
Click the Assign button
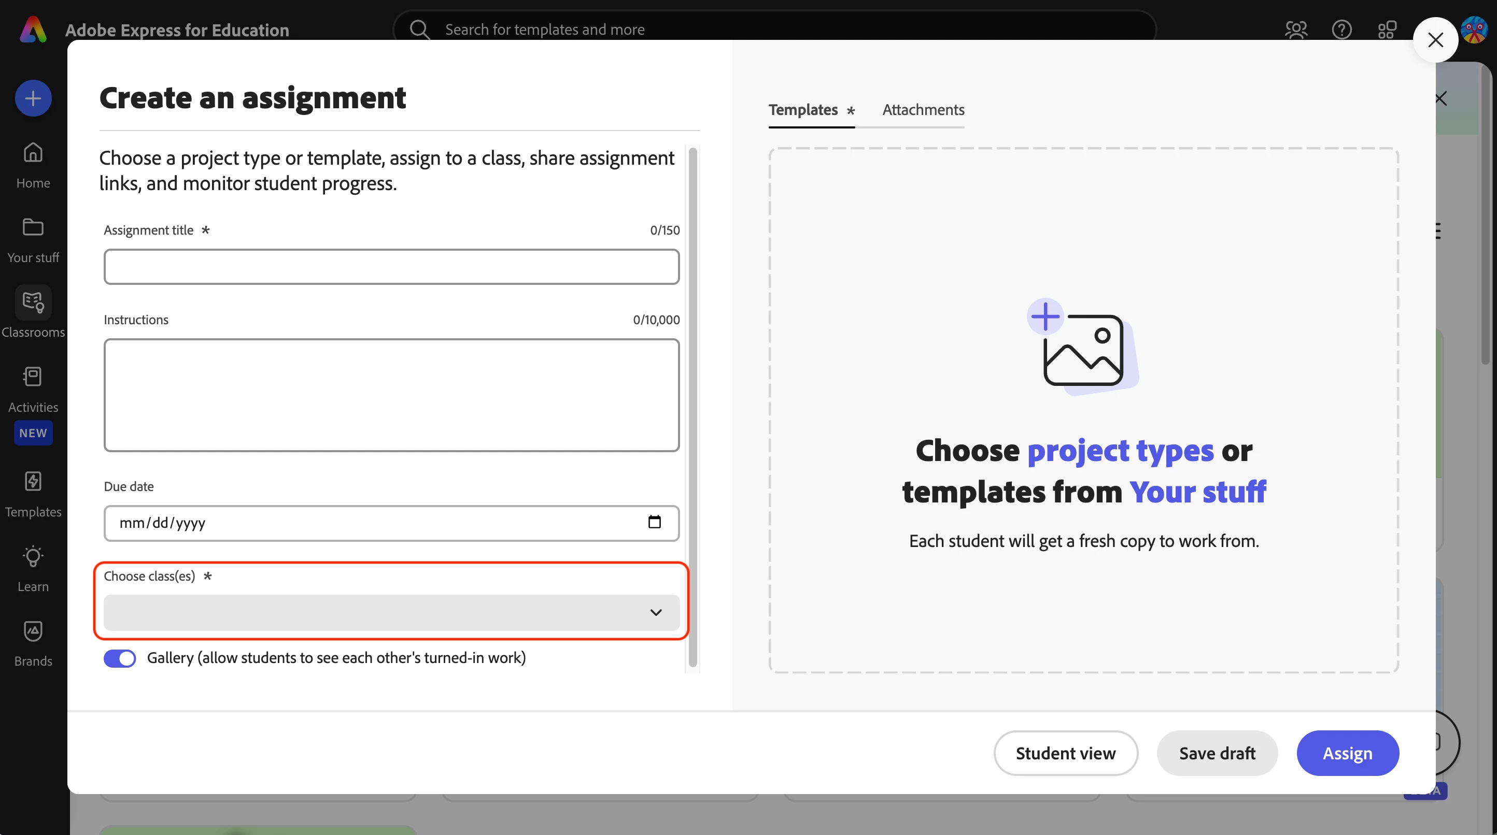tap(1348, 753)
